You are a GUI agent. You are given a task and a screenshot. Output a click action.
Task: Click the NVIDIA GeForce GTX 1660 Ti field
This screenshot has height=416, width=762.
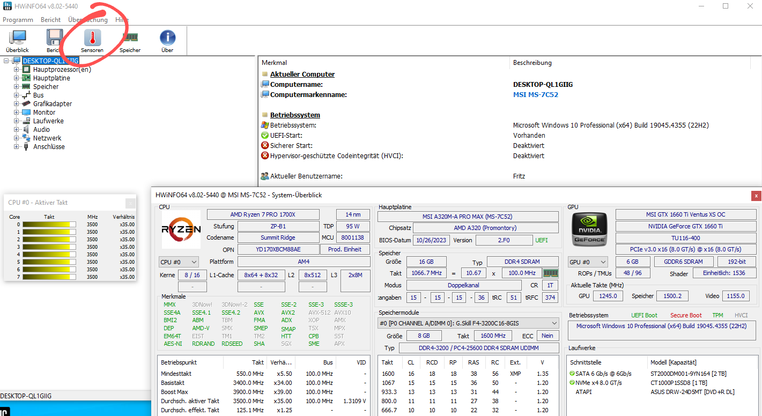(686, 226)
